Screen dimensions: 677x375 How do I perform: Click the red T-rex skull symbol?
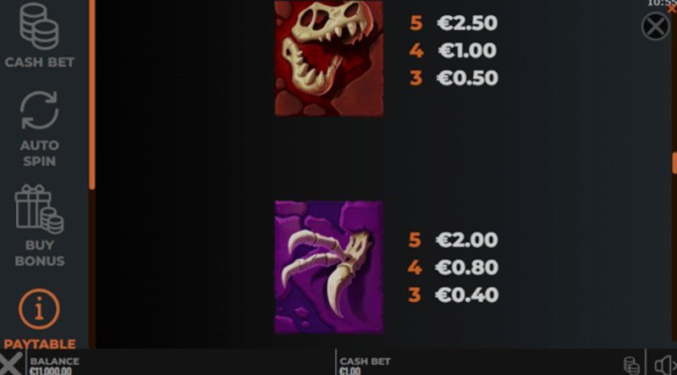(x=329, y=58)
